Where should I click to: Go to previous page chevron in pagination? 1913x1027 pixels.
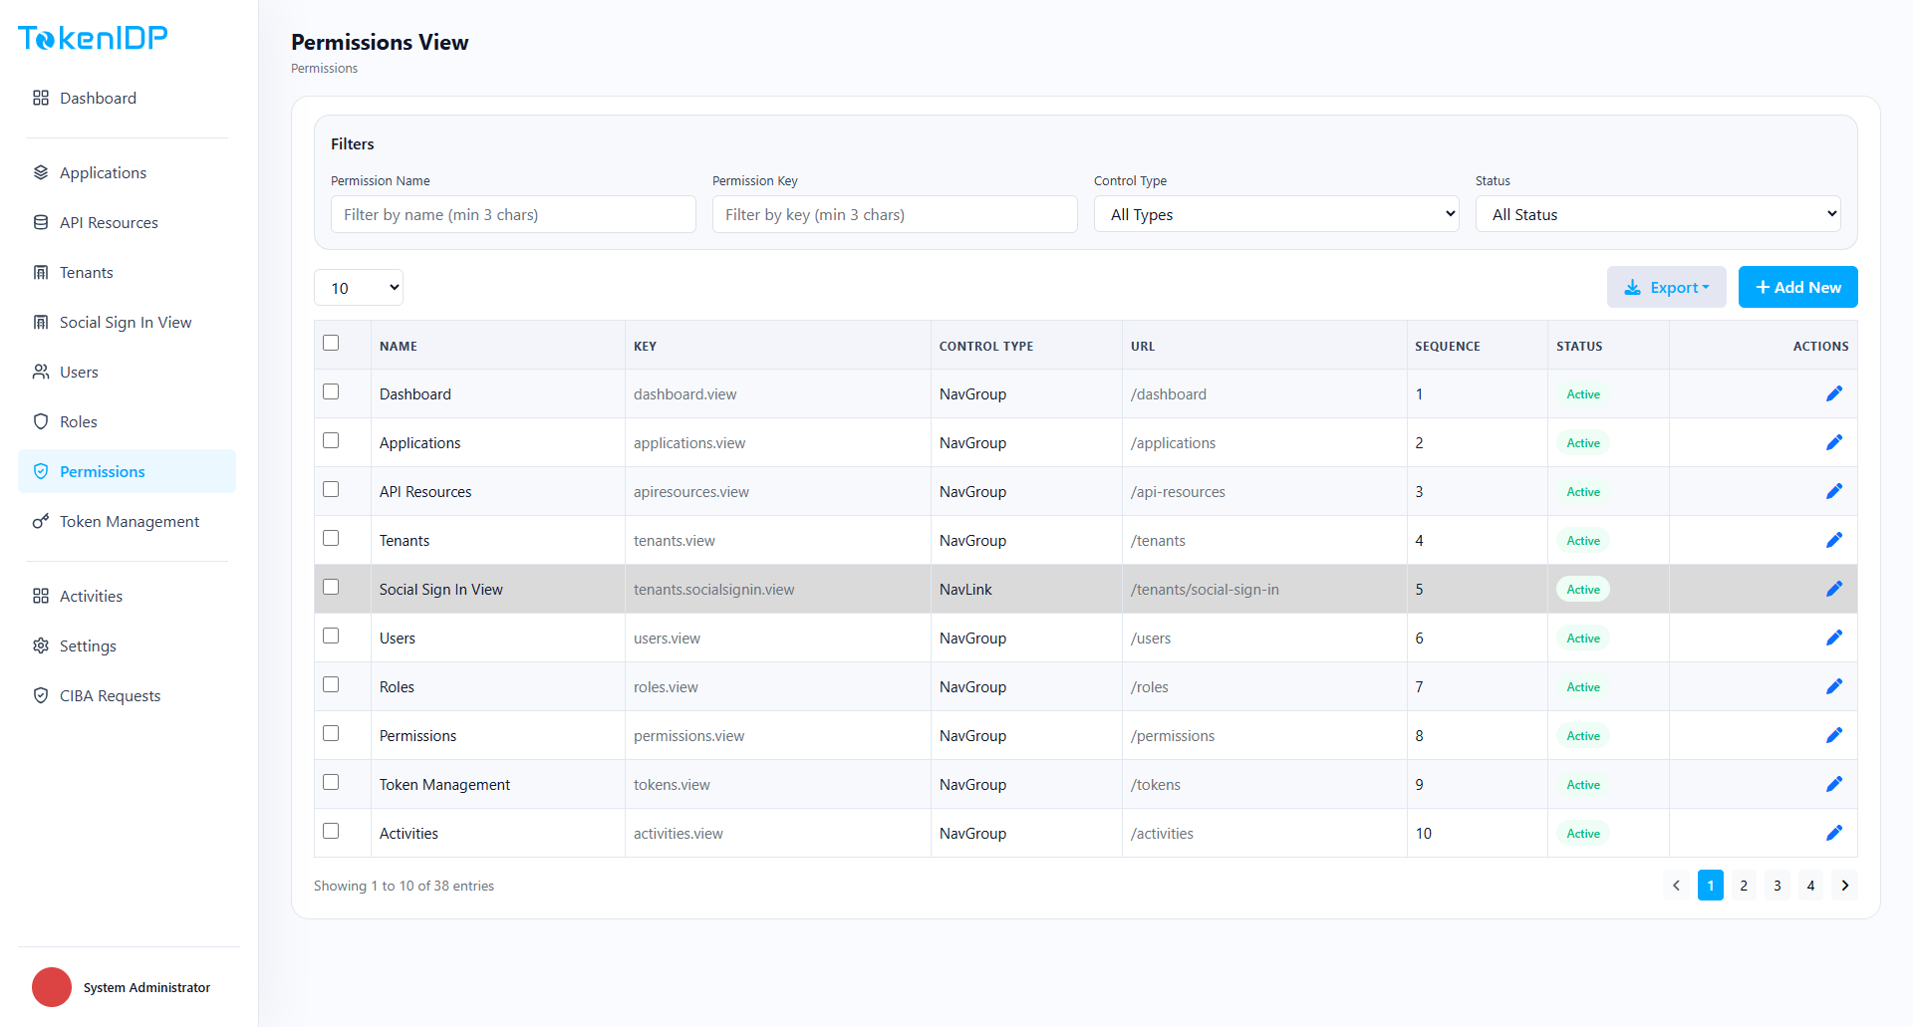click(x=1676, y=886)
